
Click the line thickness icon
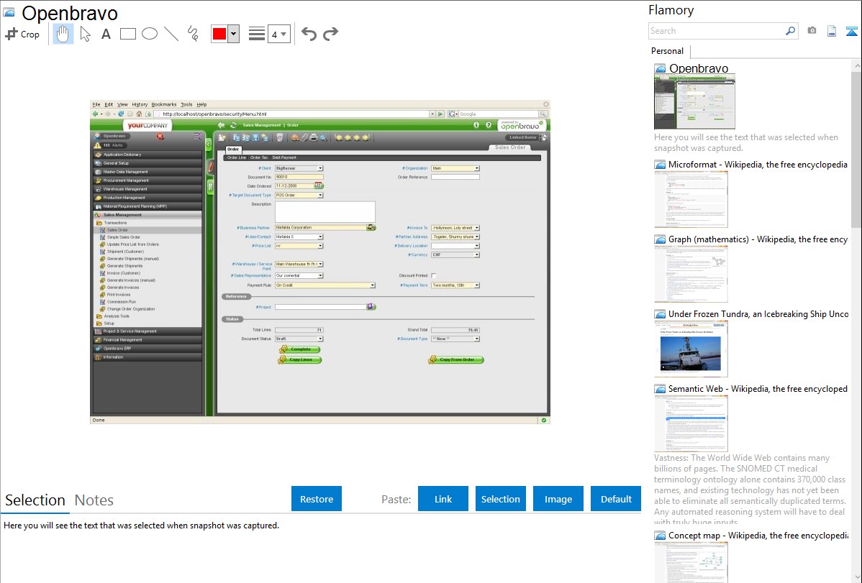coord(256,34)
